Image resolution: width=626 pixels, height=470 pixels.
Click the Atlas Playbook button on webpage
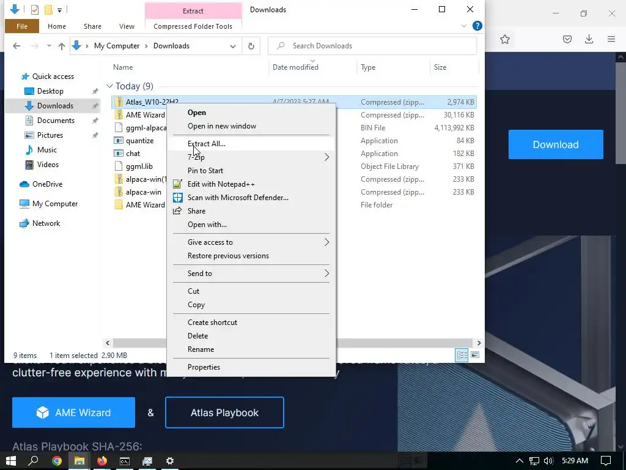pyautogui.click(x=224, y=412)
